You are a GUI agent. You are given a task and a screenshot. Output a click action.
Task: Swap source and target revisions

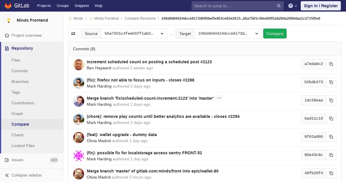point(73,34)
